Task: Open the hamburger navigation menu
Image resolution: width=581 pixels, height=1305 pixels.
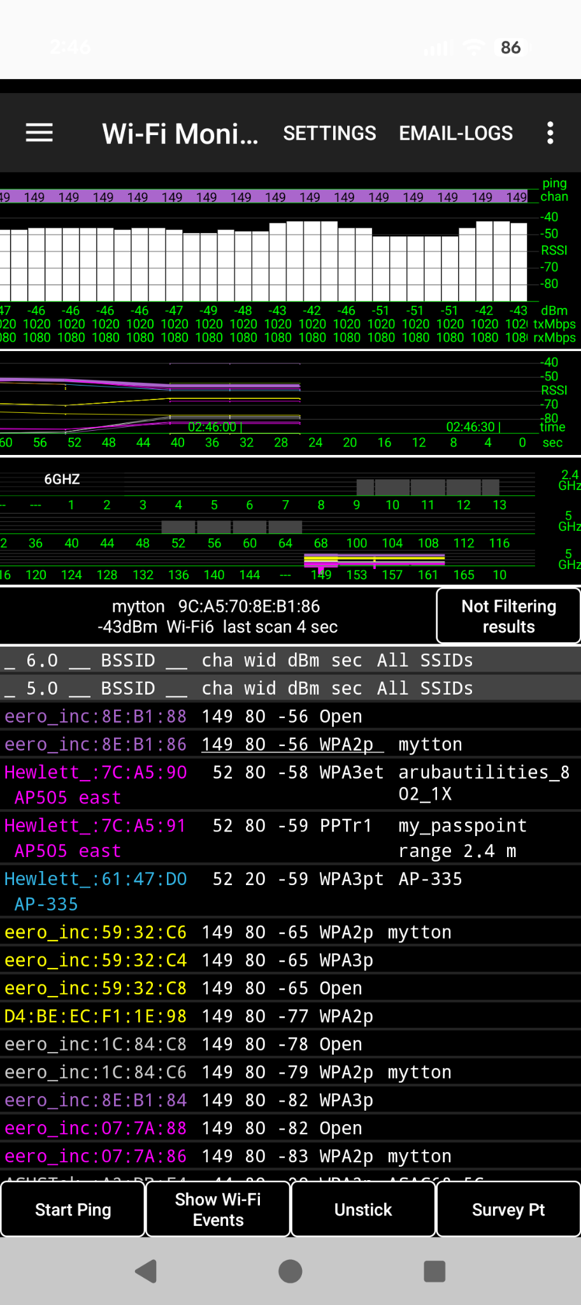Action: coord(39,133)
